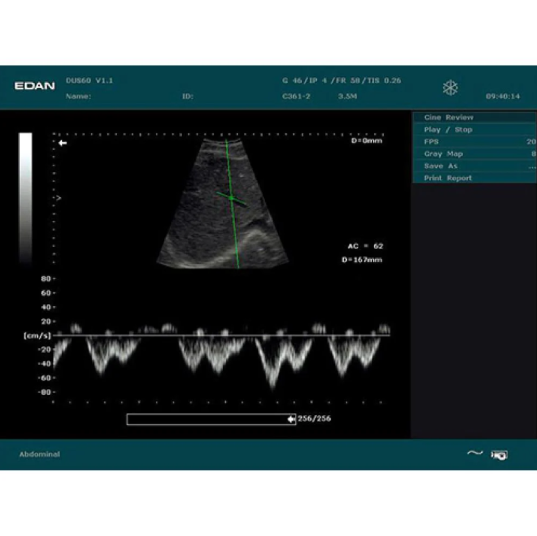The height and width of the screenshot is (536, 537).
Task: Click the patient ID field
Action: pos(187,97)
